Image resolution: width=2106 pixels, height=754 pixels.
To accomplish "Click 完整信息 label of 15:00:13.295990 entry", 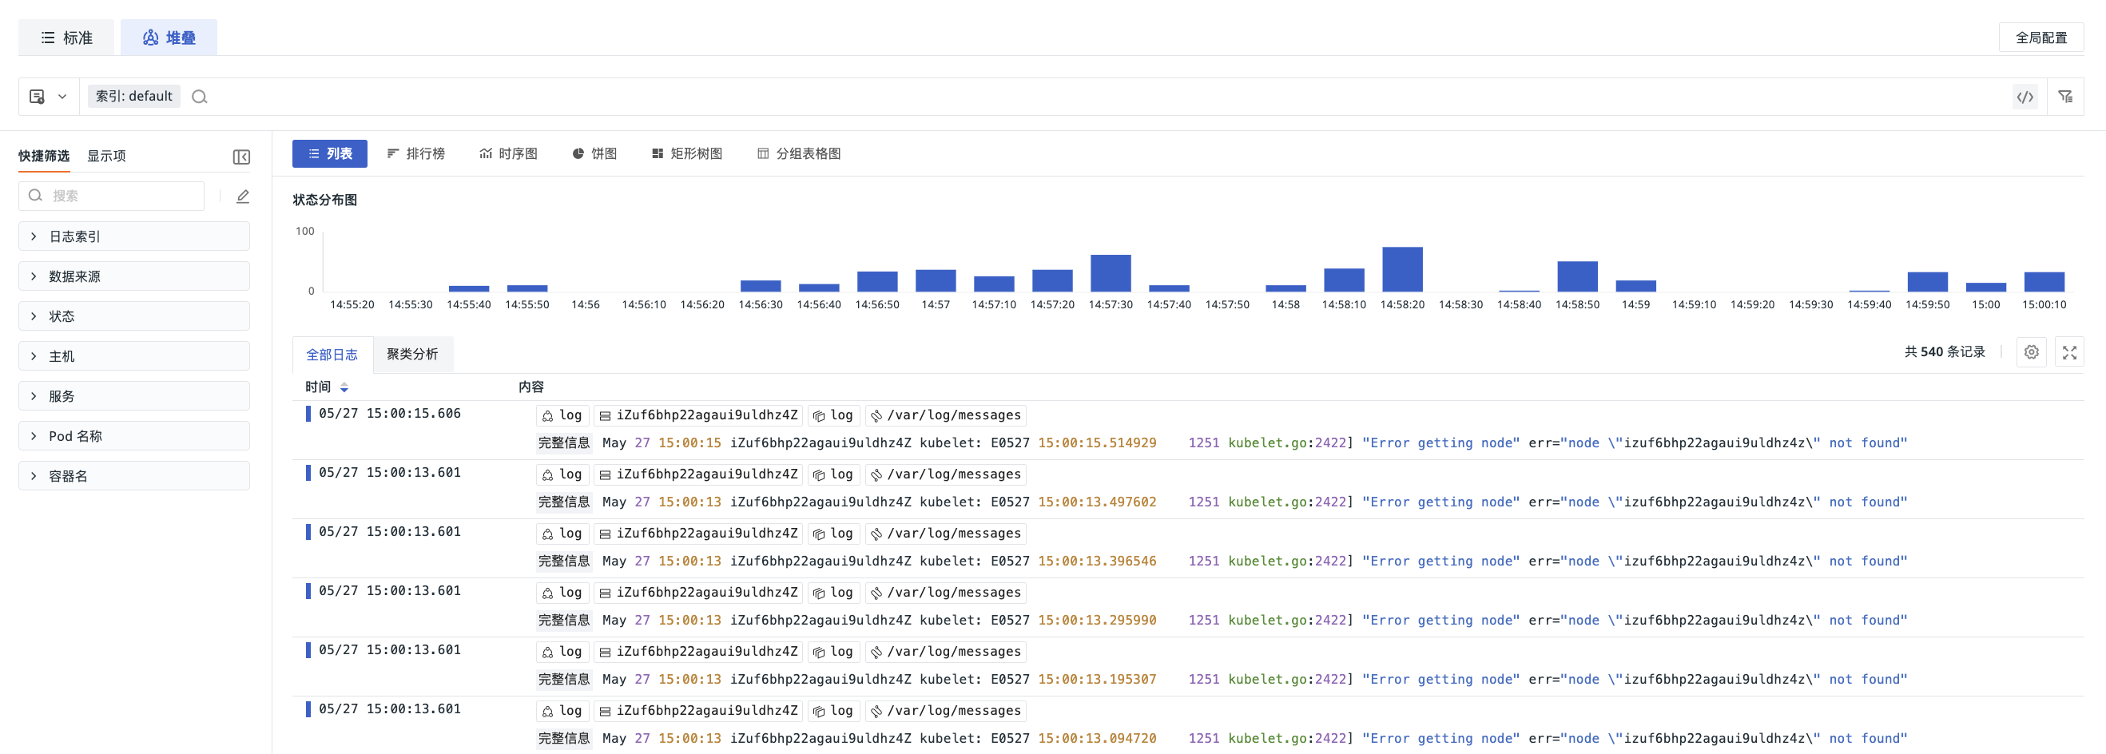I will pos(563,620).
